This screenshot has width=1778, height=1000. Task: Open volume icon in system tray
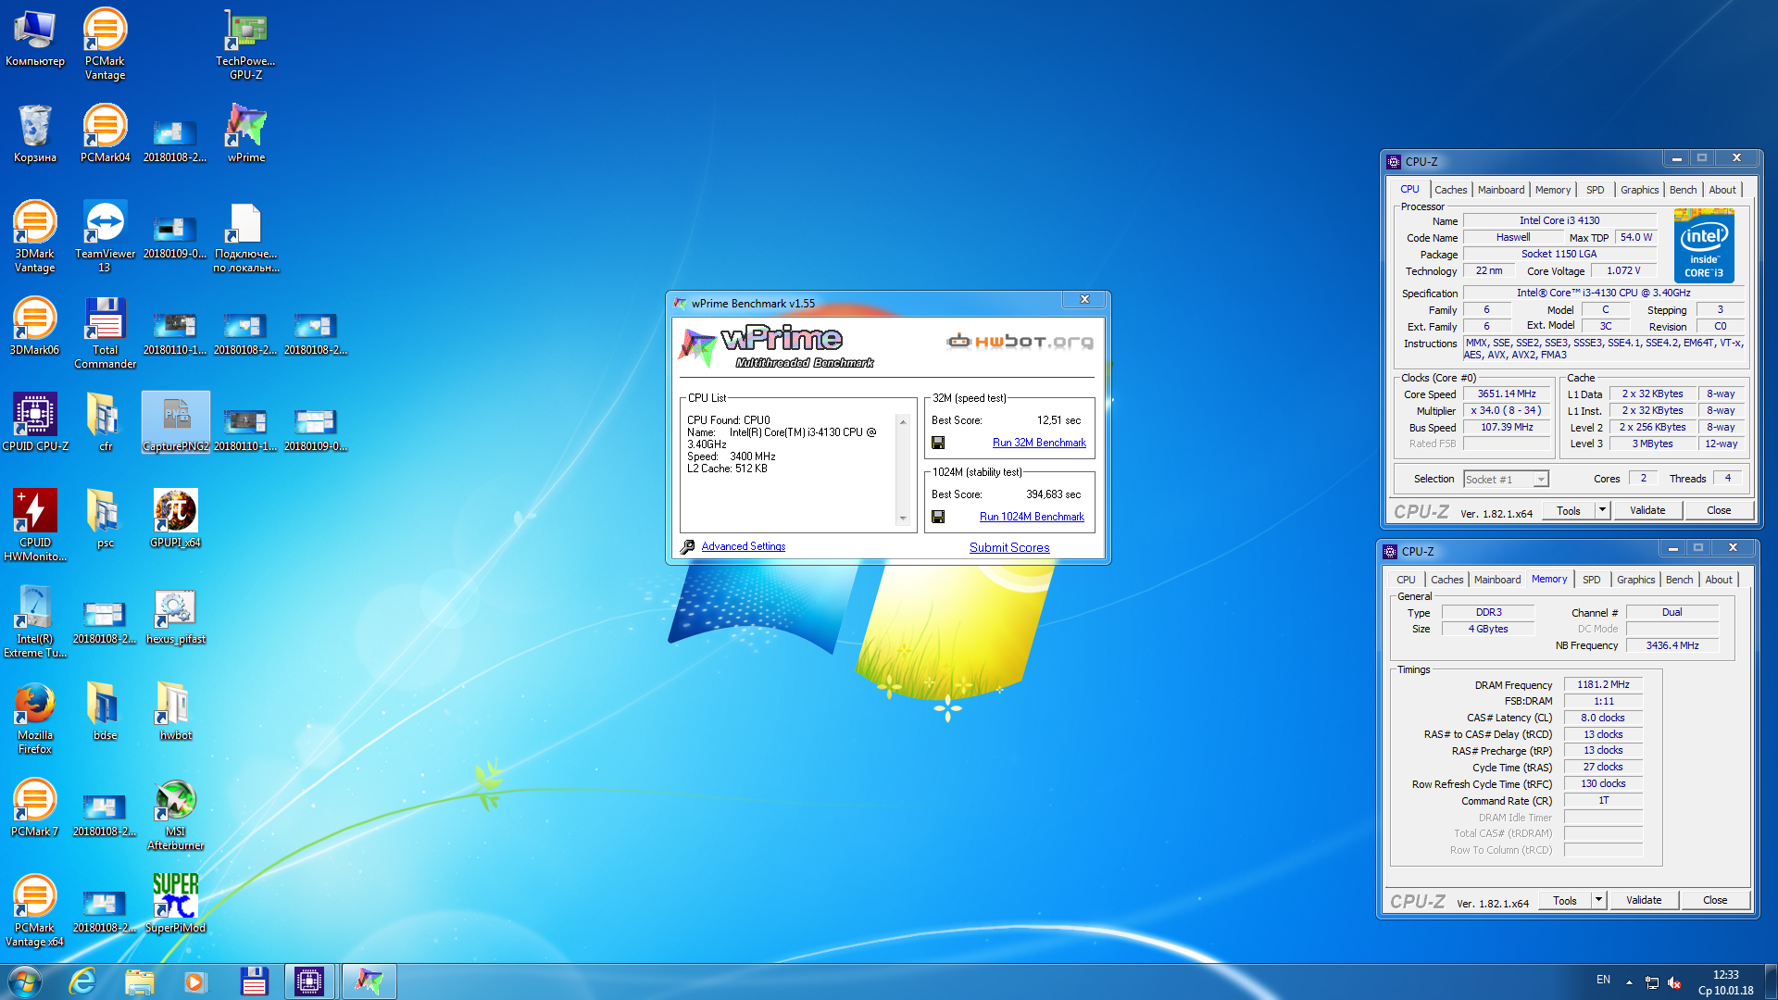(1674, 982)
